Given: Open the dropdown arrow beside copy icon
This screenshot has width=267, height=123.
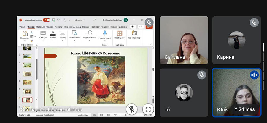Looking at the screenshot, I should click(x=35, y=36).
